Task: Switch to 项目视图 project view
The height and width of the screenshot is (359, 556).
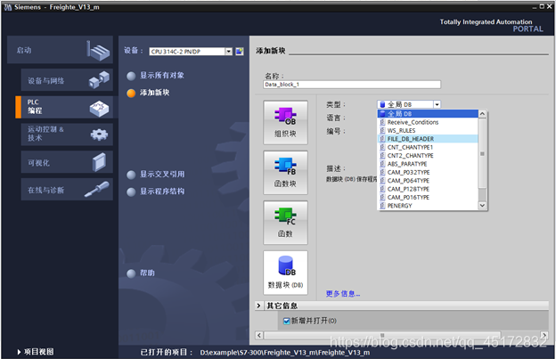Action: (38, 352)
